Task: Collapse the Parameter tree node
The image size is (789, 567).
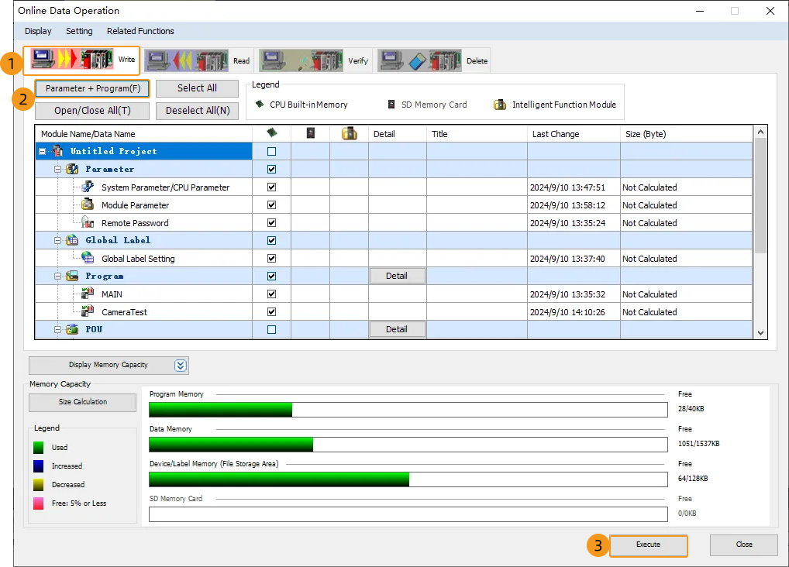Action: pyautogui.click(x=58, y=170)
